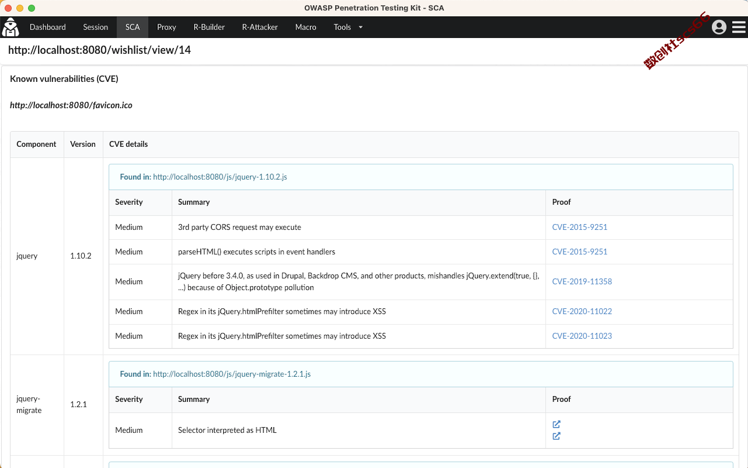Image resolution: width=748 pixels, height=468 pixels.
Task: Select the jquery-migrate component cell
Action: (x=37, y=405)
